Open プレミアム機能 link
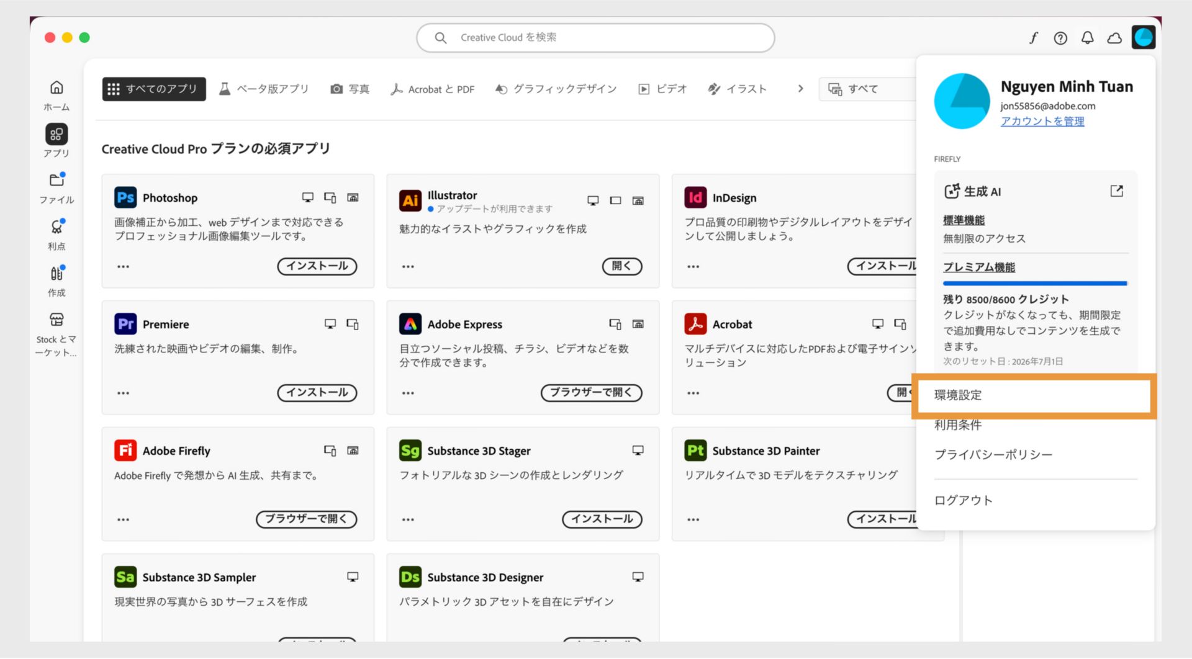Image resolution: width=1192 pixels, height=659 pixels. [979, 267]
